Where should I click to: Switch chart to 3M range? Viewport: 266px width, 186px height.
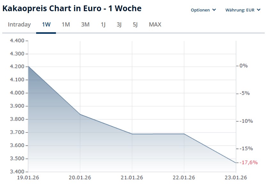[x=85, y=25]
